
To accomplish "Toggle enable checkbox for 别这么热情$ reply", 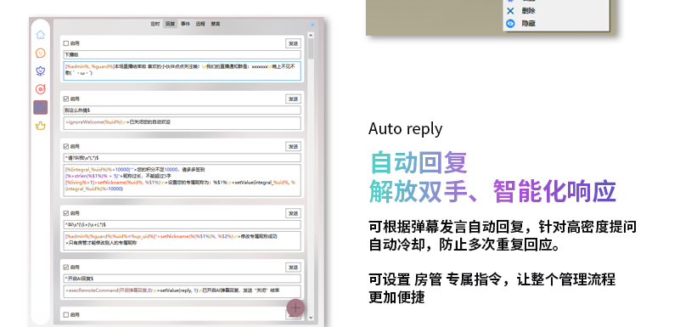I will (66, 99).
